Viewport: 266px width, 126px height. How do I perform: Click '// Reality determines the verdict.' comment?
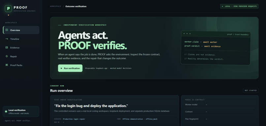[x=204, y=59]
